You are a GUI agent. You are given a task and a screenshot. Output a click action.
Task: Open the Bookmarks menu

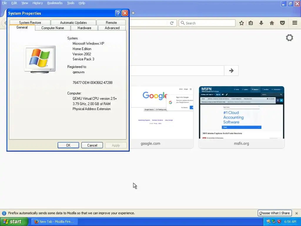55,3
